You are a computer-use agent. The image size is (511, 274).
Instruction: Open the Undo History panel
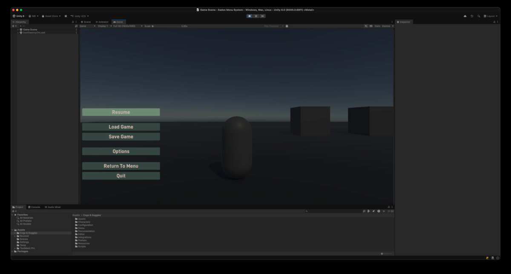pos(471,16)
